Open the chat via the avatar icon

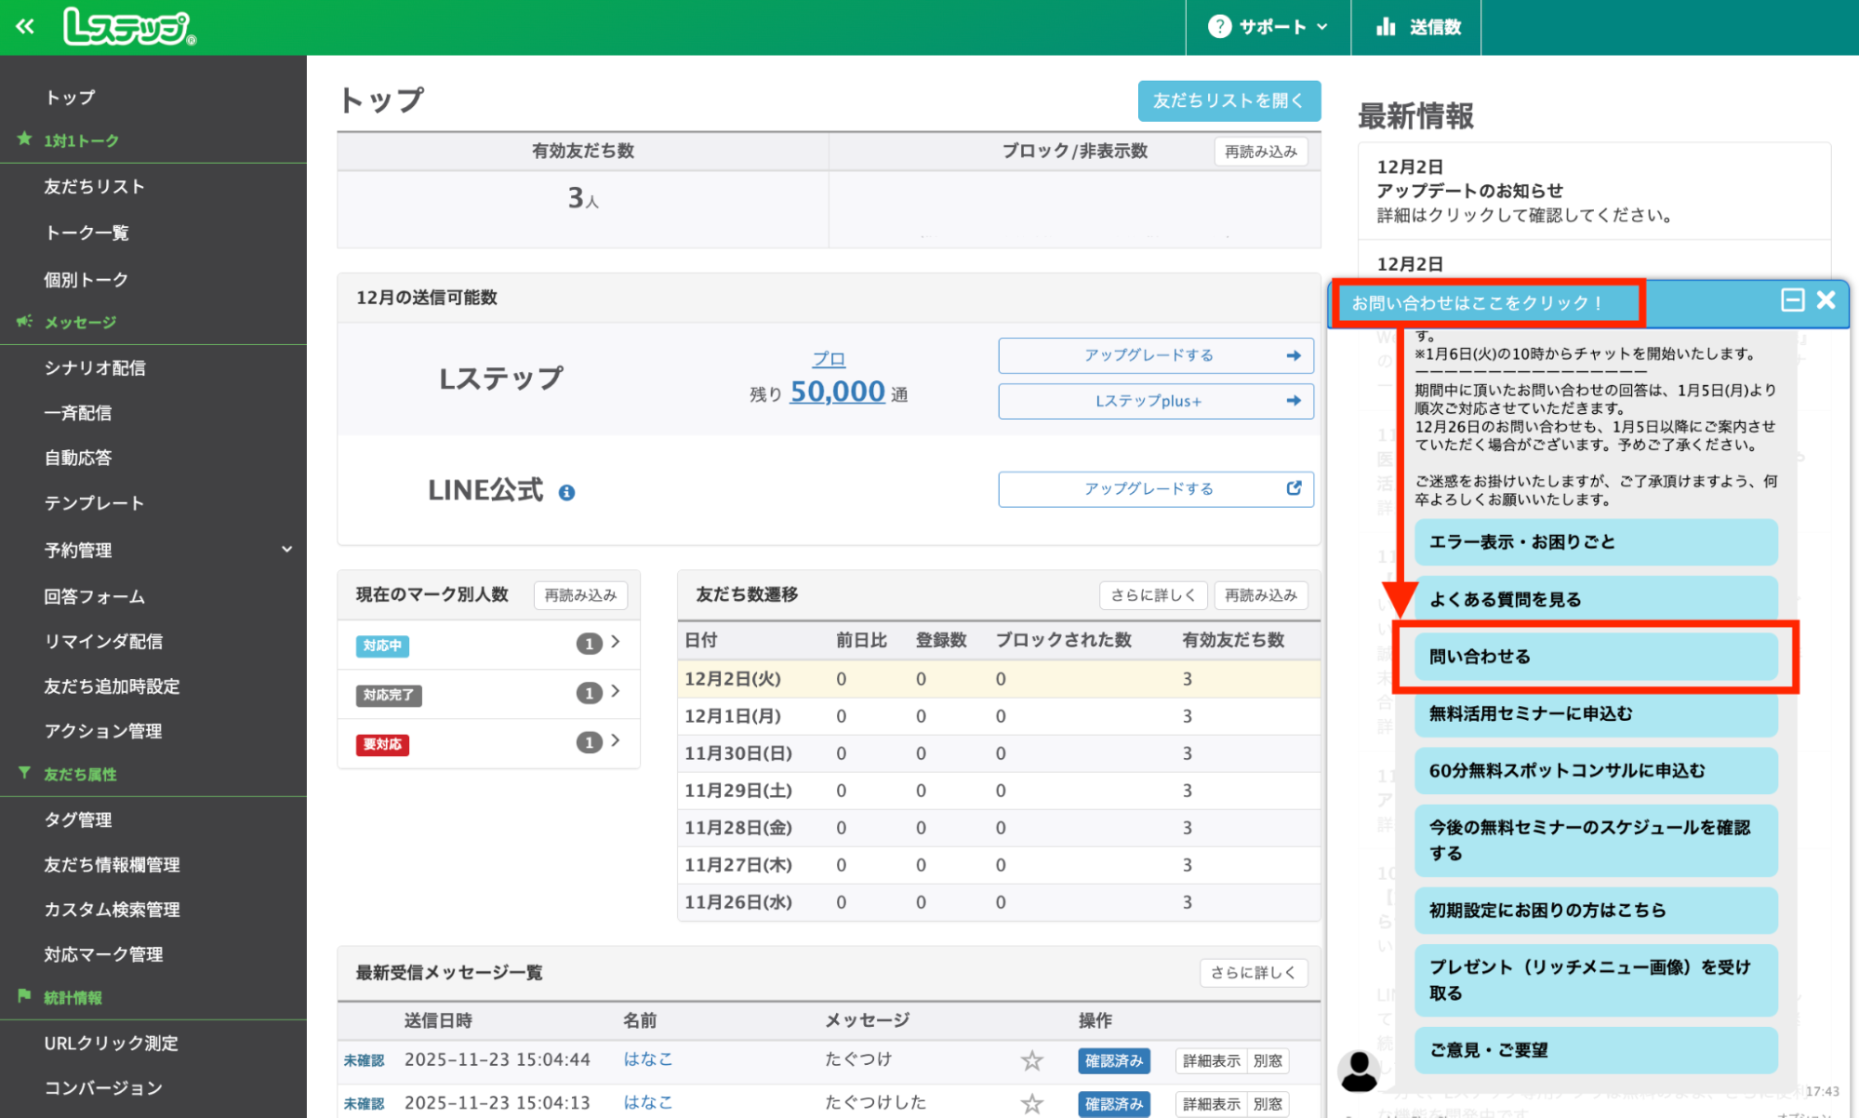(x=1360, y=1070)
